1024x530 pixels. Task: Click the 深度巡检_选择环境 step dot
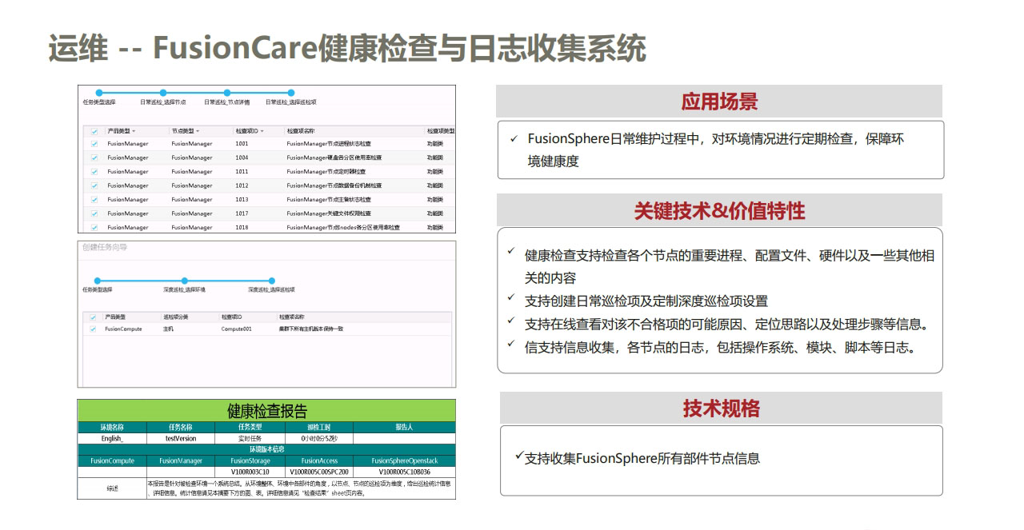(x=185, y=281)
